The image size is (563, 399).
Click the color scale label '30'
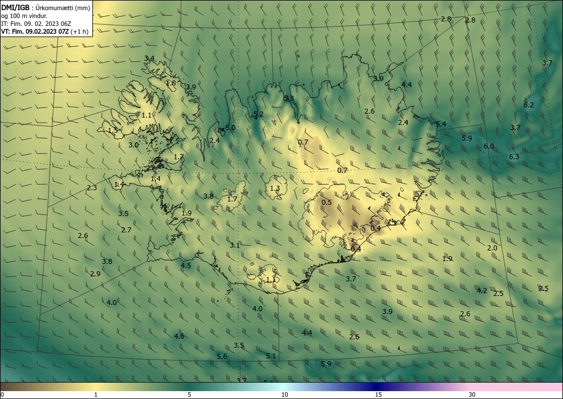pos(472,395)
